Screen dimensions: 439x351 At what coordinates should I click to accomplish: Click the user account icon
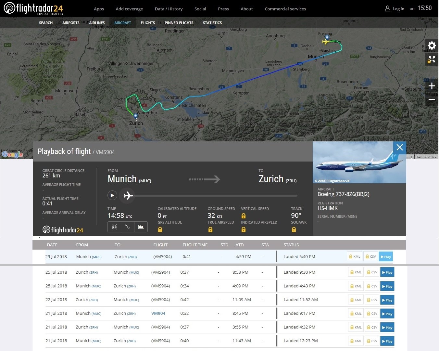[x=387, y=9]
